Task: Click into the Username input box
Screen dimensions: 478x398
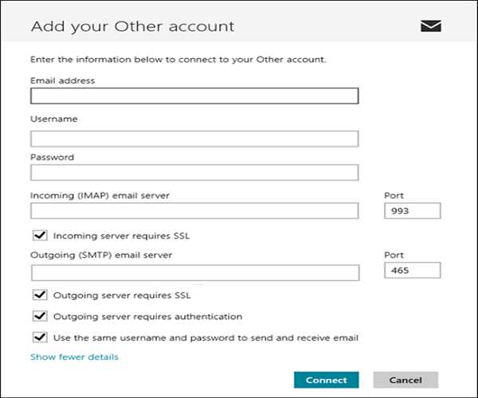Action: (x=194, y=139)
